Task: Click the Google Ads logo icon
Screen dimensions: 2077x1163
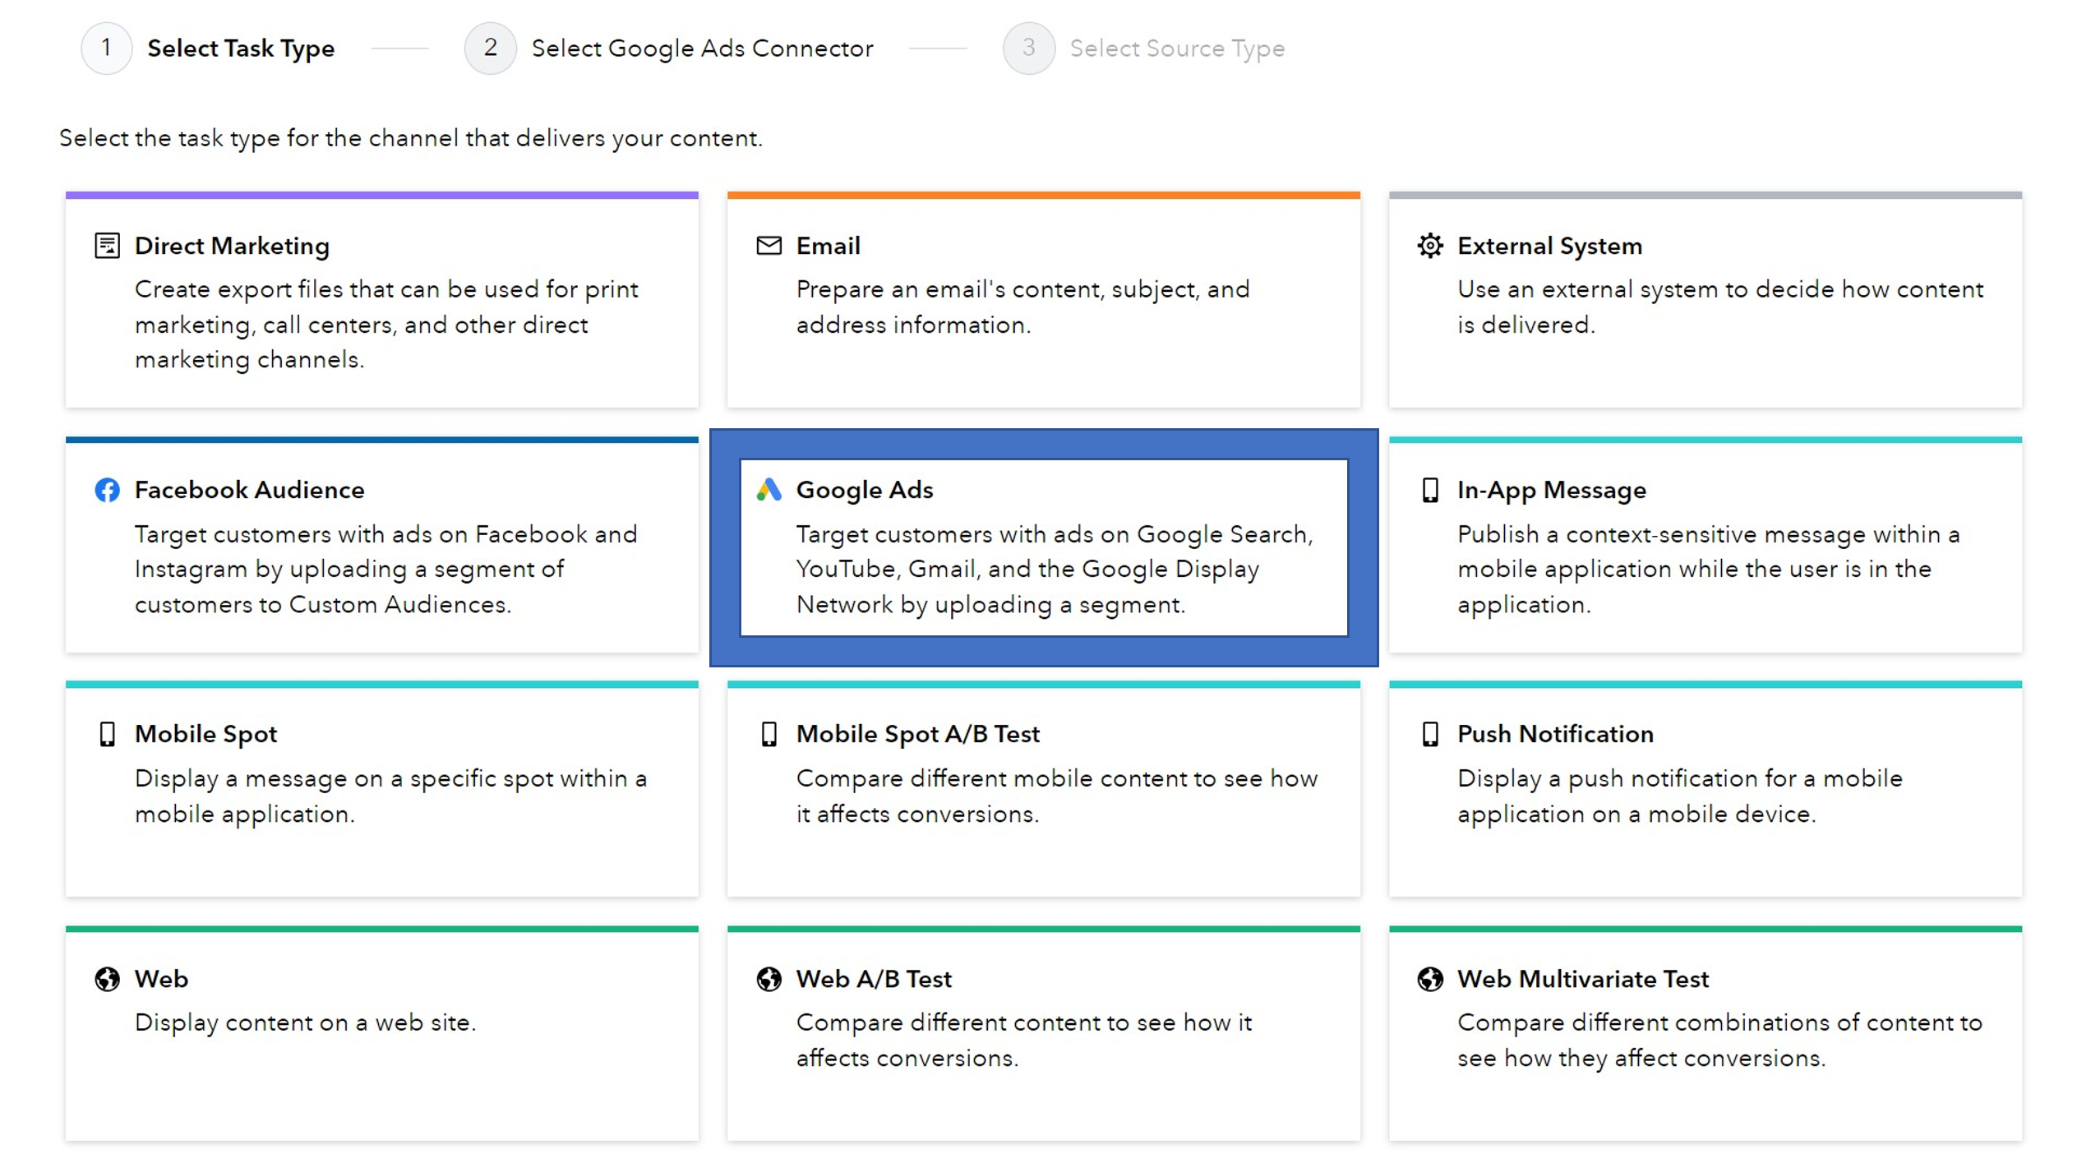Action: pyautogui.click(x=770, y=490)
